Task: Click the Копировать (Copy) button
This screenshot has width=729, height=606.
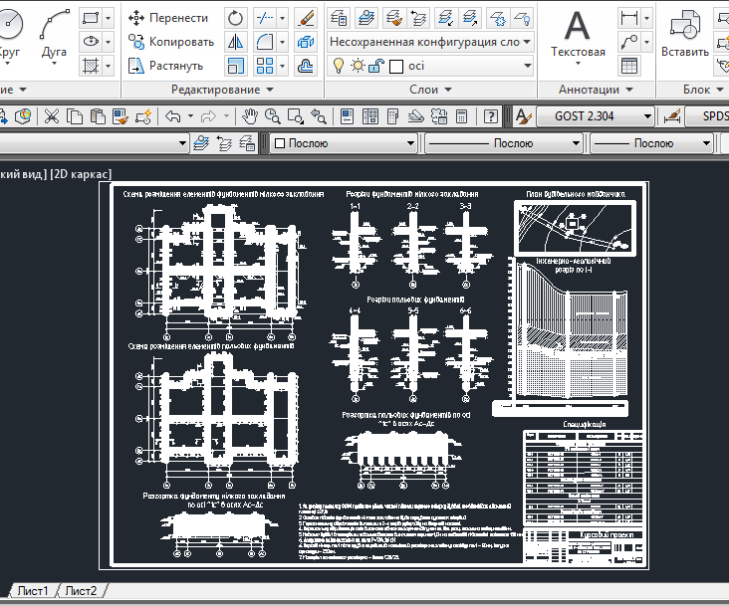Action: [171, 42]
